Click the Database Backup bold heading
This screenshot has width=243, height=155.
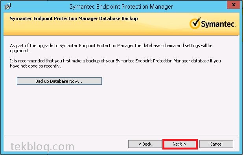click(74, 18)
